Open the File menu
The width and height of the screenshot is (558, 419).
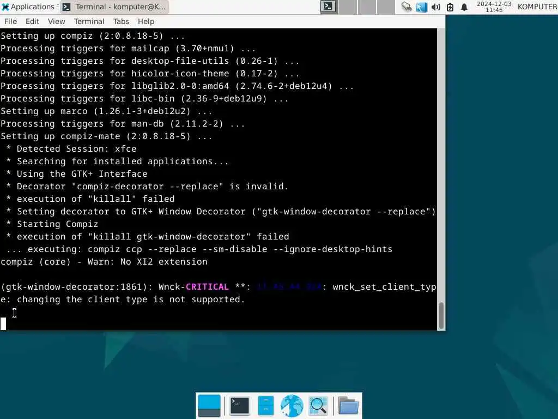click(11, 21)
